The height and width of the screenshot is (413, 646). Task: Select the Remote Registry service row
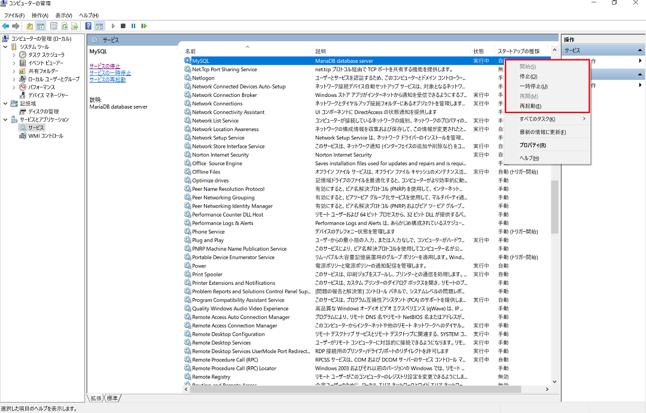coord(366,376)
